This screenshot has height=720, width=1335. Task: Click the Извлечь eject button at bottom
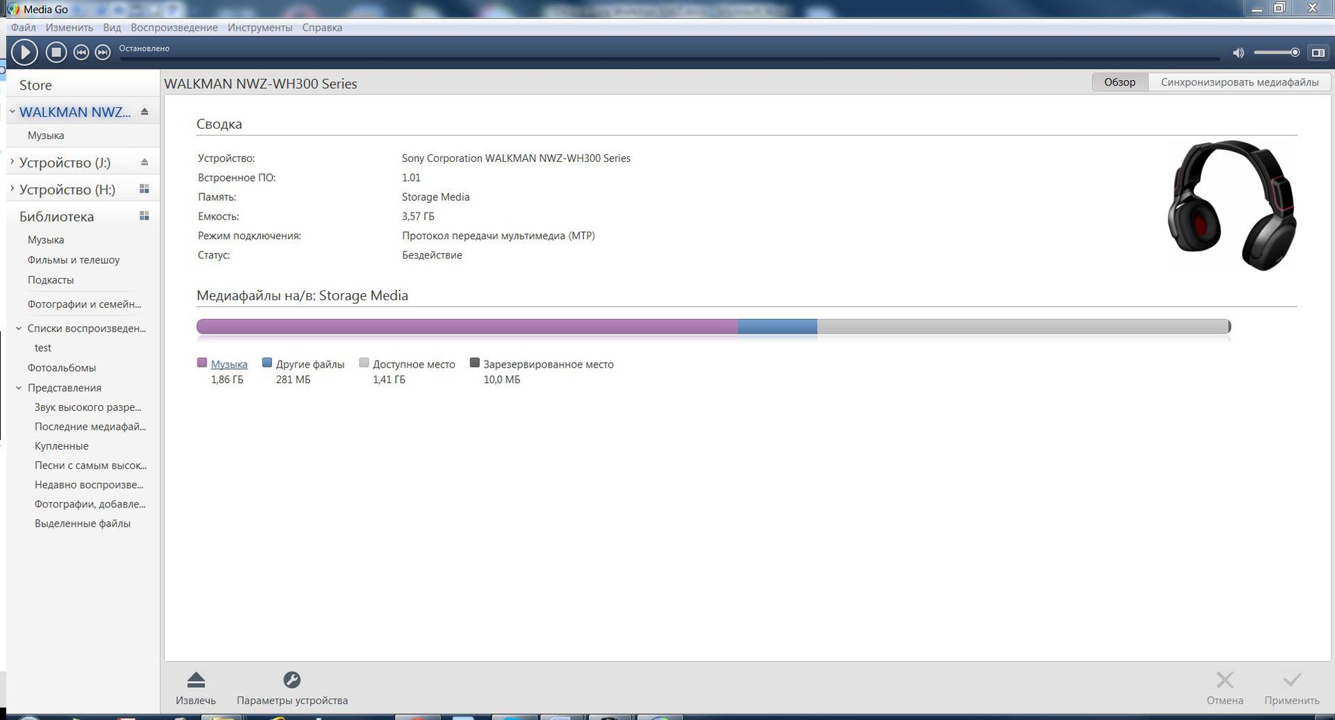coord(196,680)
